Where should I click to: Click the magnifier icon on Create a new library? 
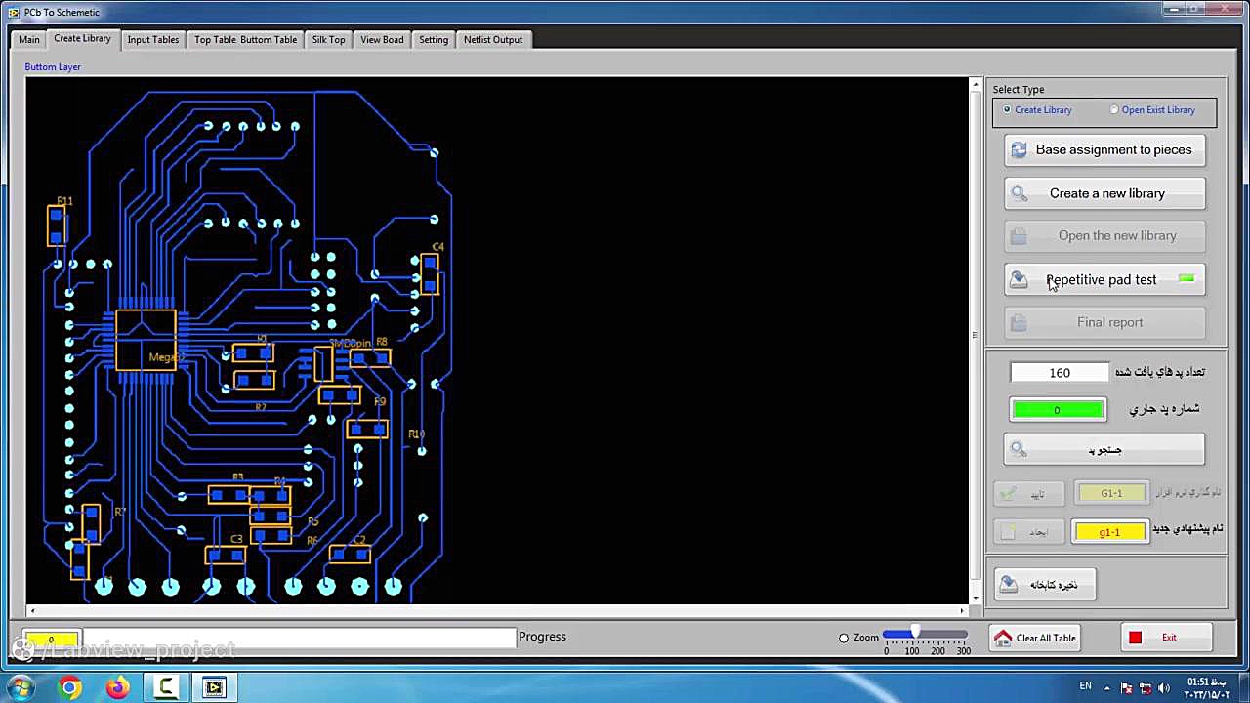[1019, 193]
